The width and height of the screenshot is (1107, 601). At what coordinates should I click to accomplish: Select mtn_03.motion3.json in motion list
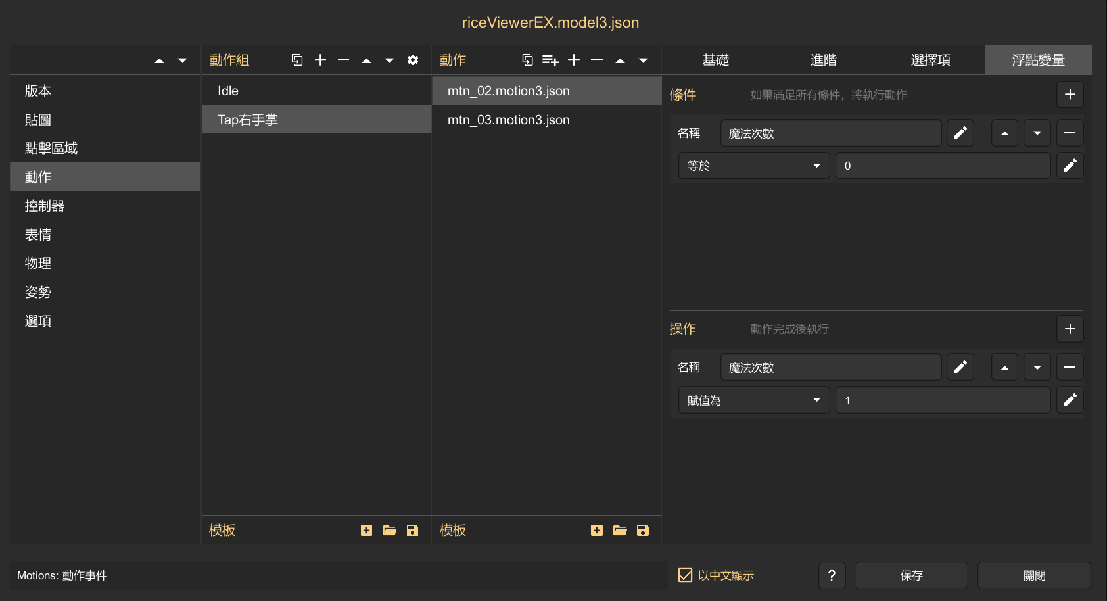coord(509,120)
